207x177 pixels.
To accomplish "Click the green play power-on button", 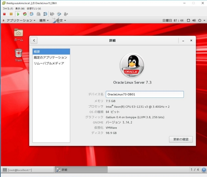I will click(18, 14).
